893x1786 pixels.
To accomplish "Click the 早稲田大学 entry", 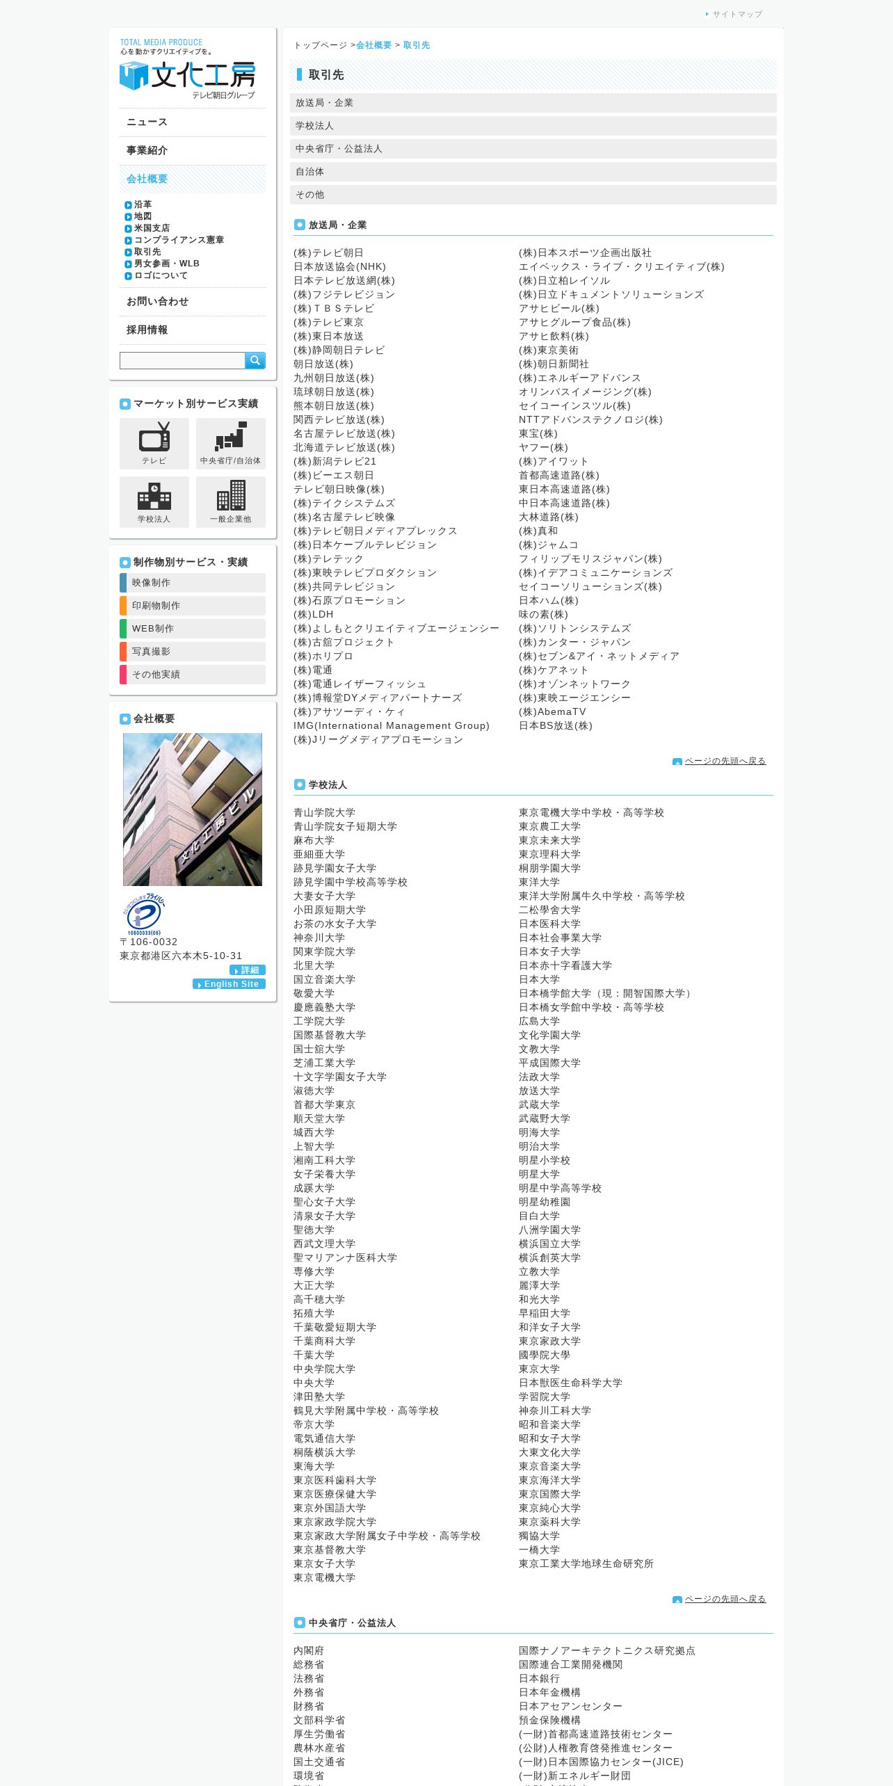I will click(545, 1314).
